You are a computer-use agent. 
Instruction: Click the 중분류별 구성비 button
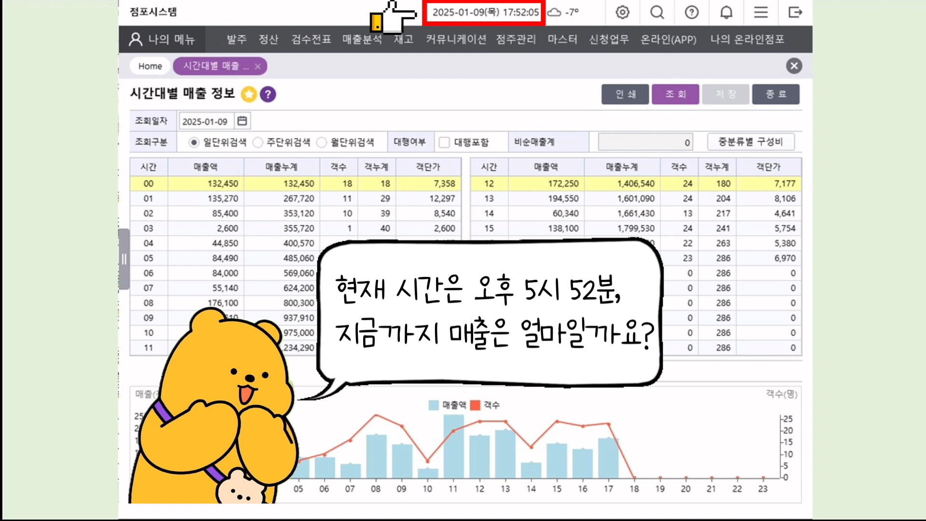pos(750,142)
